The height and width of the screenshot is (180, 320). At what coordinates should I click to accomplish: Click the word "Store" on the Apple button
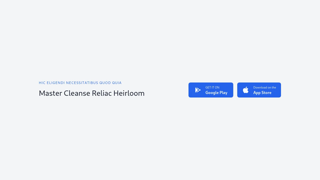[x=266, y=93]
